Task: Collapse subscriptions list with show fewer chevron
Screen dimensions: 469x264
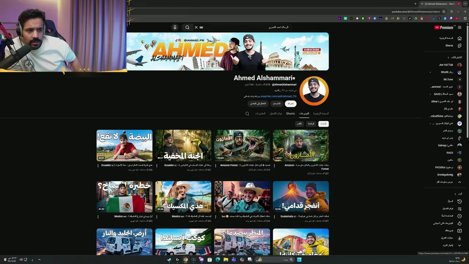Action: 459,182
